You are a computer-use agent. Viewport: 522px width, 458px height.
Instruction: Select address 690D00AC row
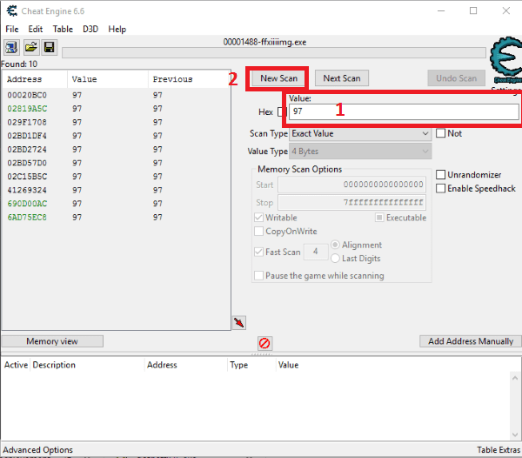[x=116, y=204]
